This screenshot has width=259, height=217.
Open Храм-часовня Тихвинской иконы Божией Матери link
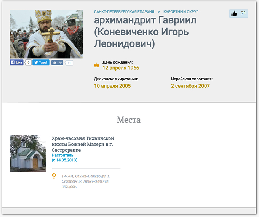pos(83,144)
